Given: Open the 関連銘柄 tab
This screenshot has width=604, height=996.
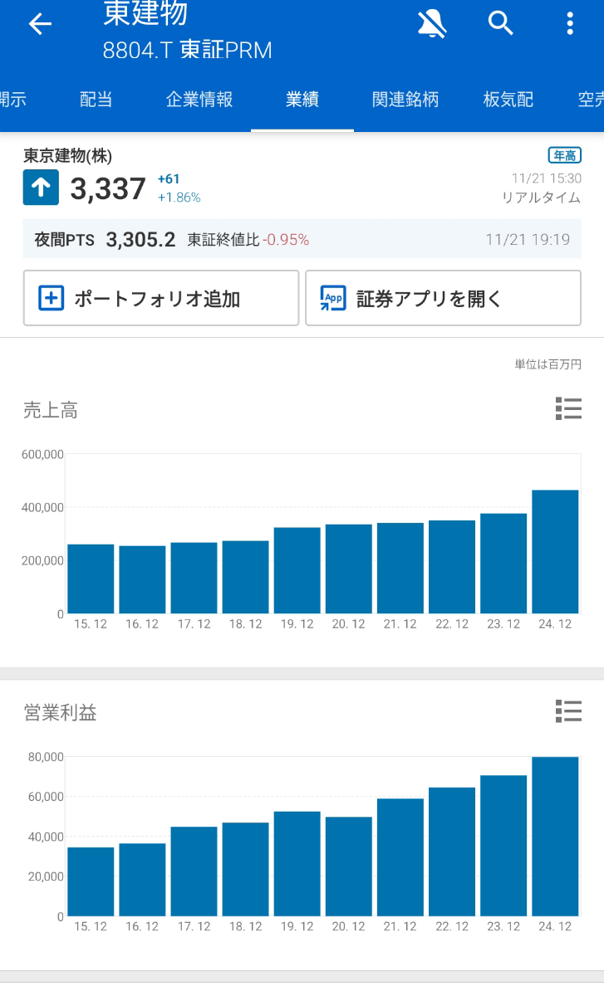Looking at the screenshot, I should pyautogui.click(x=405, y=100).
